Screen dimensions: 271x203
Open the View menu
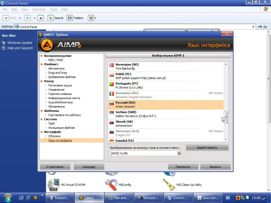25,10
